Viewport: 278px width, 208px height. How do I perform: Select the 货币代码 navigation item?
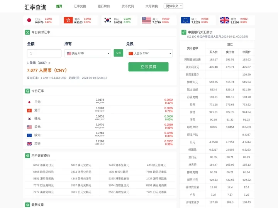(128, 6)
